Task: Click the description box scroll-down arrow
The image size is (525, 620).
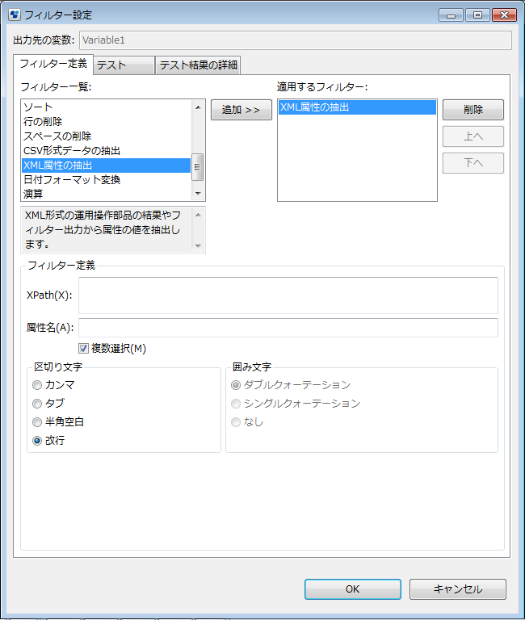Action: coord(198,246)
